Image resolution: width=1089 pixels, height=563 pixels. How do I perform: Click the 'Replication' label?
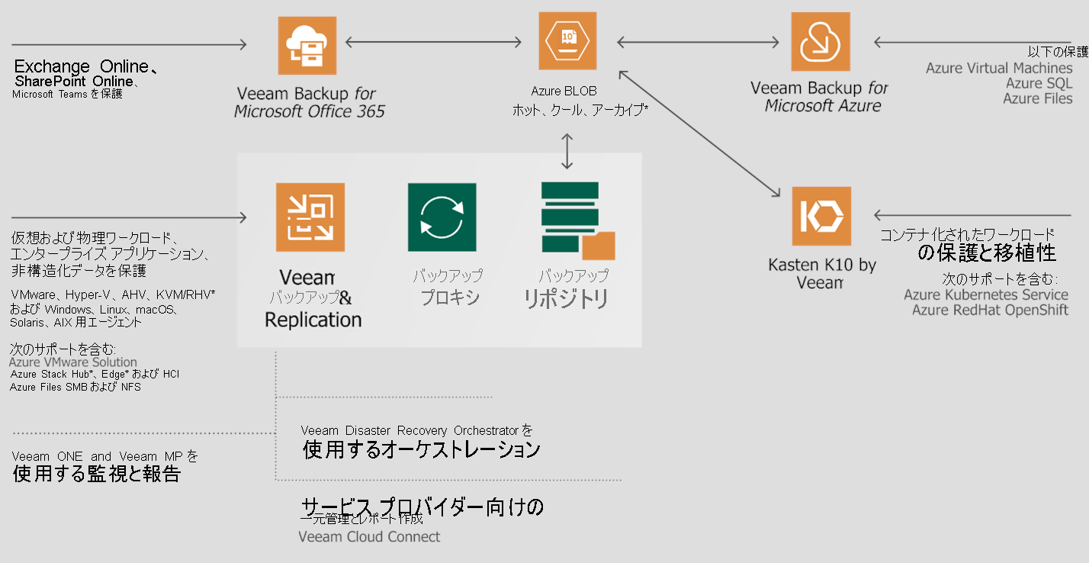(313, 320)
